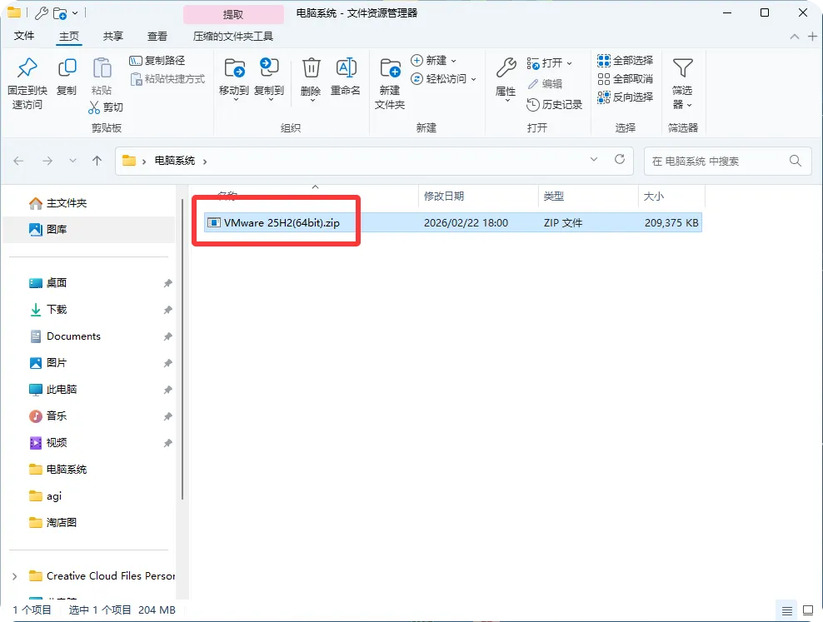
Task: Switch to details view in status bar
Action: coord(787,610)
